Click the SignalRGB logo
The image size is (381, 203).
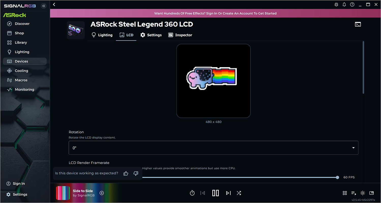tap(20, 6)
